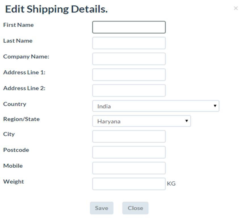Close the dialog with the X icon
242x219 pixels.
tap(235, 8)
